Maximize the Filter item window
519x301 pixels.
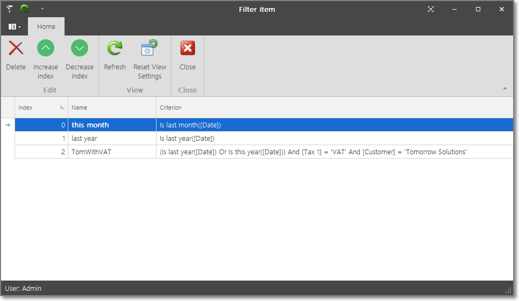478,9
